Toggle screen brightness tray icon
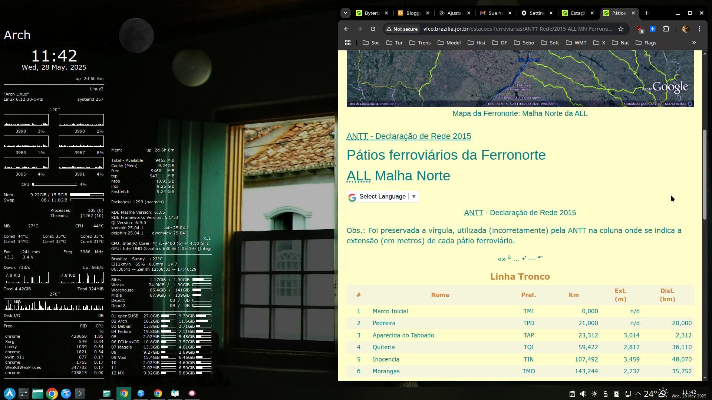Image resolution: width=712 pixels, height=400 pixels. (594, 394)
